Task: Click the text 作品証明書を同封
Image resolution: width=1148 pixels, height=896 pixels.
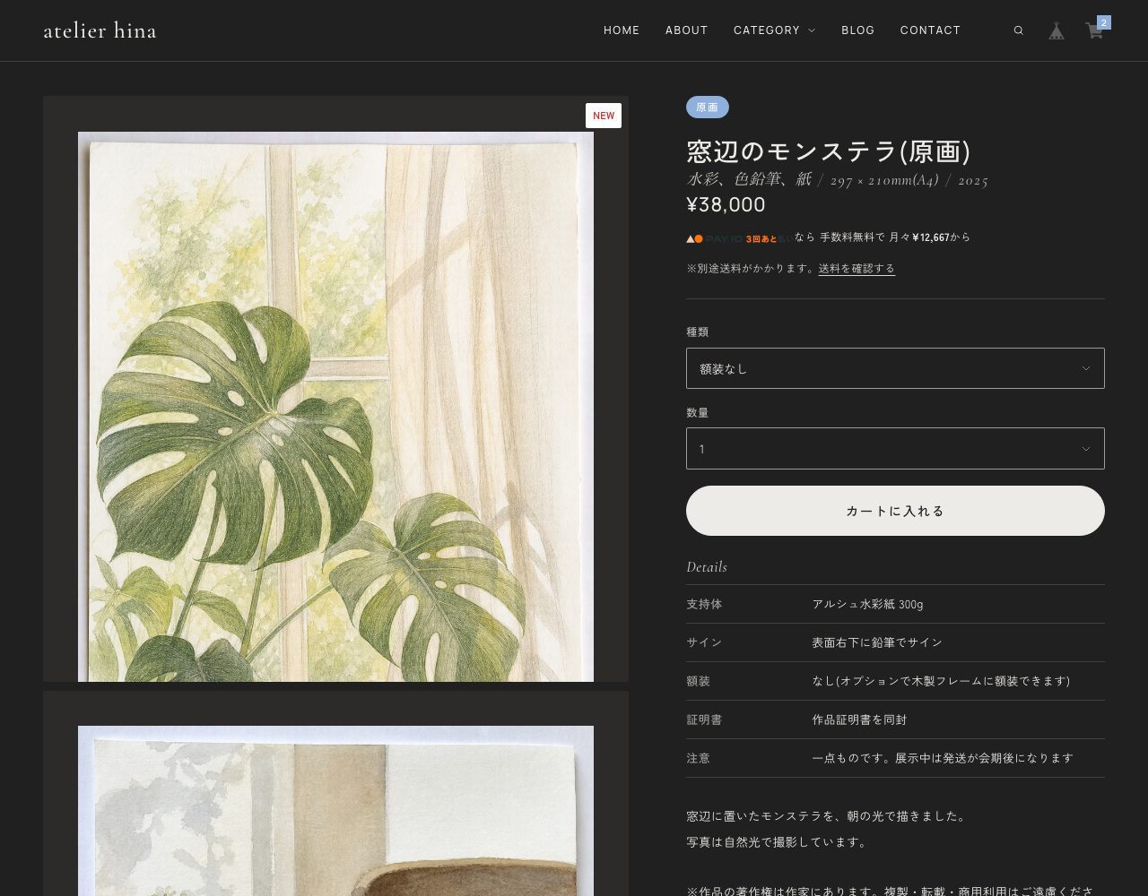Action: pyautogui.click(x=859, y=719)
